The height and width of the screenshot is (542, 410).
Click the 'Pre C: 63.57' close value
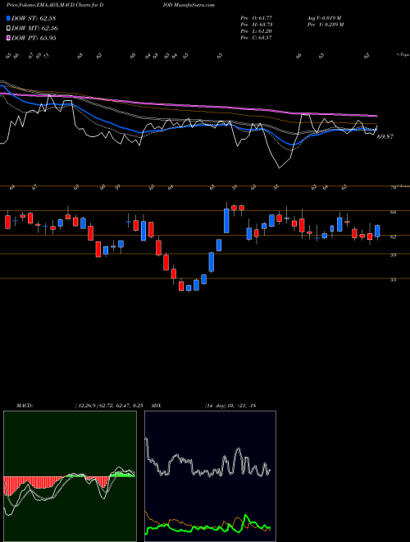257,38
